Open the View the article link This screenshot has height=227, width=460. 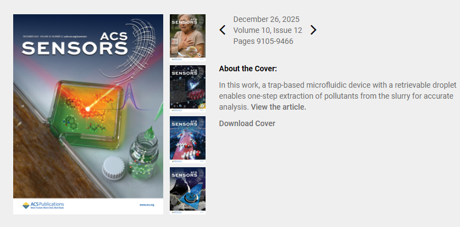[279, 107]
